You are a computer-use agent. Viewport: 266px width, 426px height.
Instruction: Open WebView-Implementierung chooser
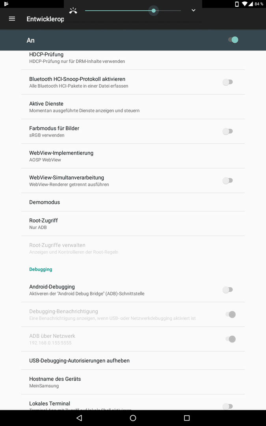coord(133,156)
